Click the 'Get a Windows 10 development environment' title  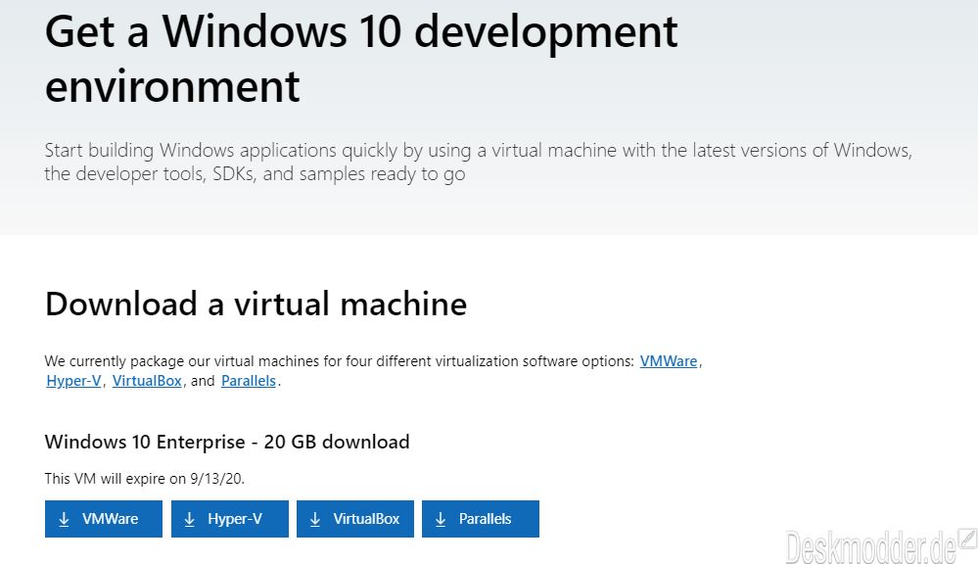click(361, 58)
